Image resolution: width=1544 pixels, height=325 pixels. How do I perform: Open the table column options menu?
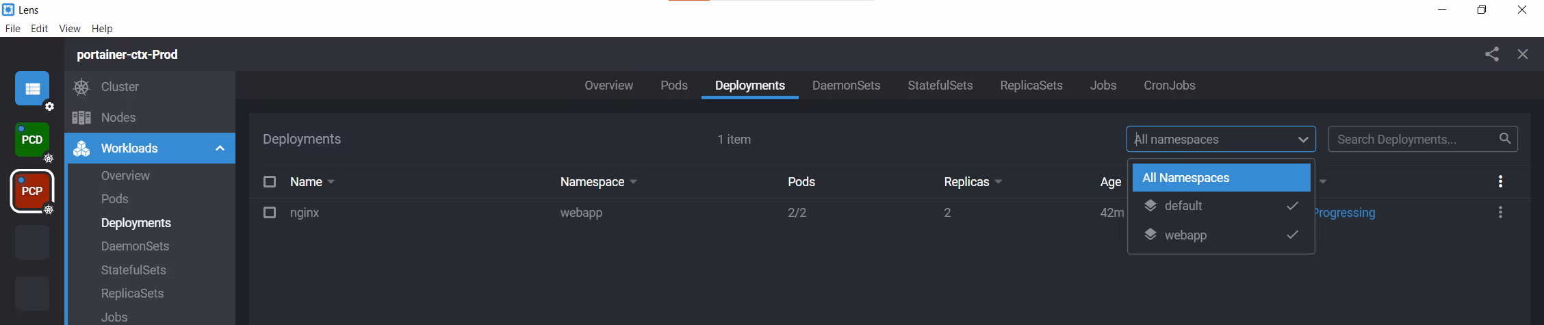(1500, 181)
